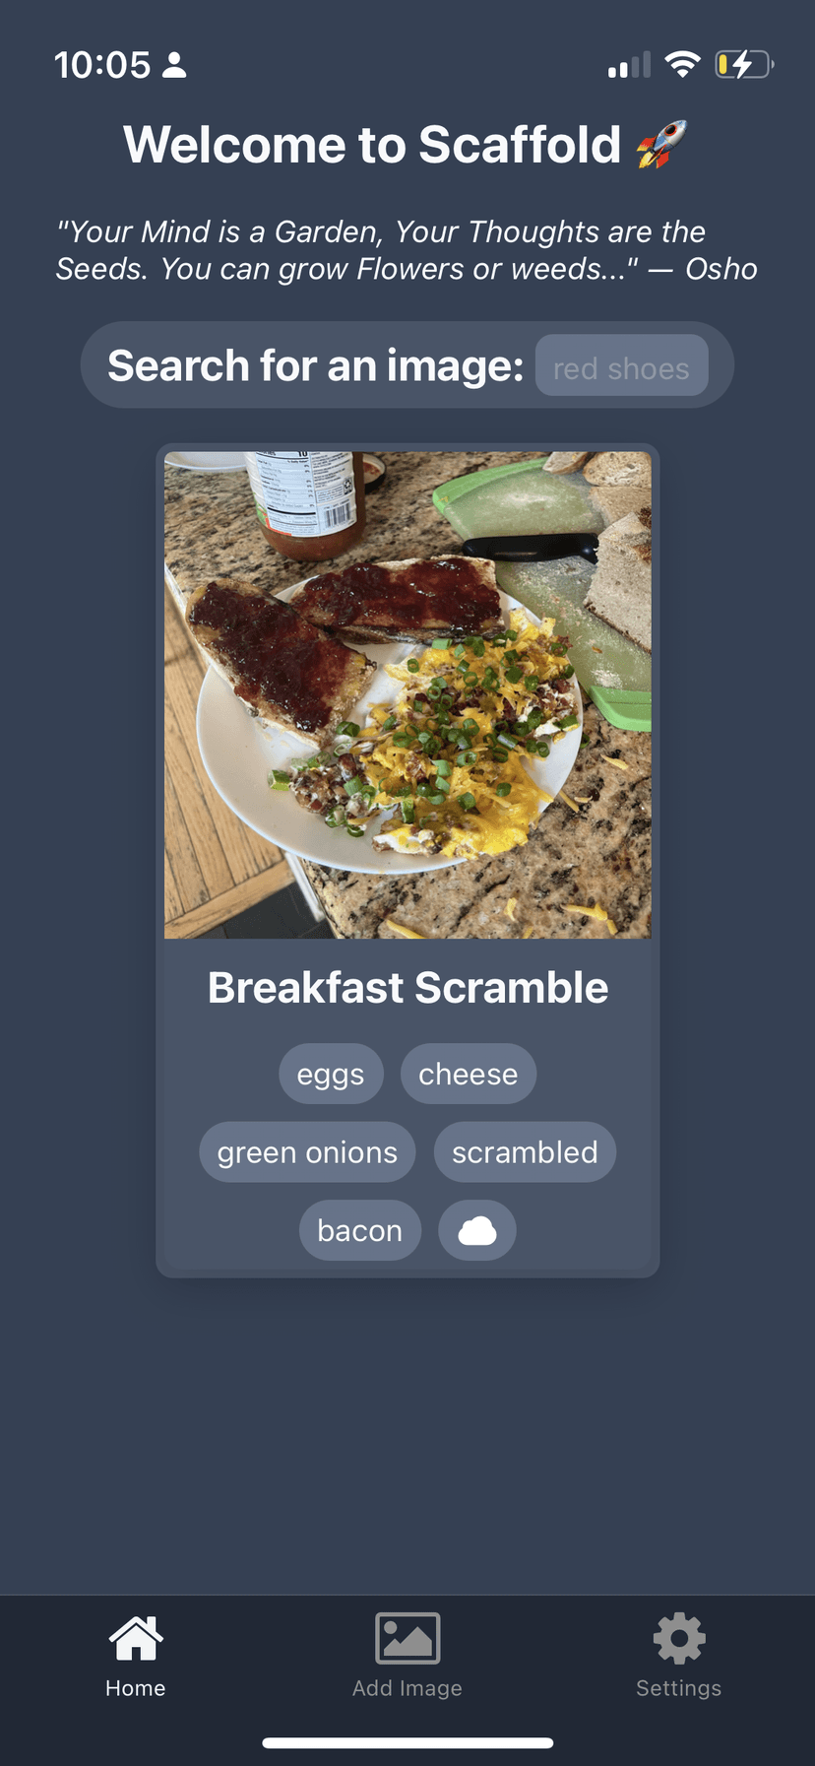Open the Settings gear icon
This screenshot has height=1766, width=815.
pos(679,1639)
